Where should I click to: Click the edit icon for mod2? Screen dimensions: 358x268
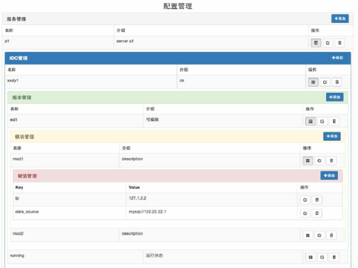pos(319,235)
